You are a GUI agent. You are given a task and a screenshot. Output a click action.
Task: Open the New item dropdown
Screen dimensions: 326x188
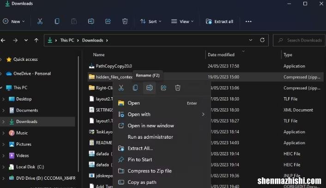[14, 21]
